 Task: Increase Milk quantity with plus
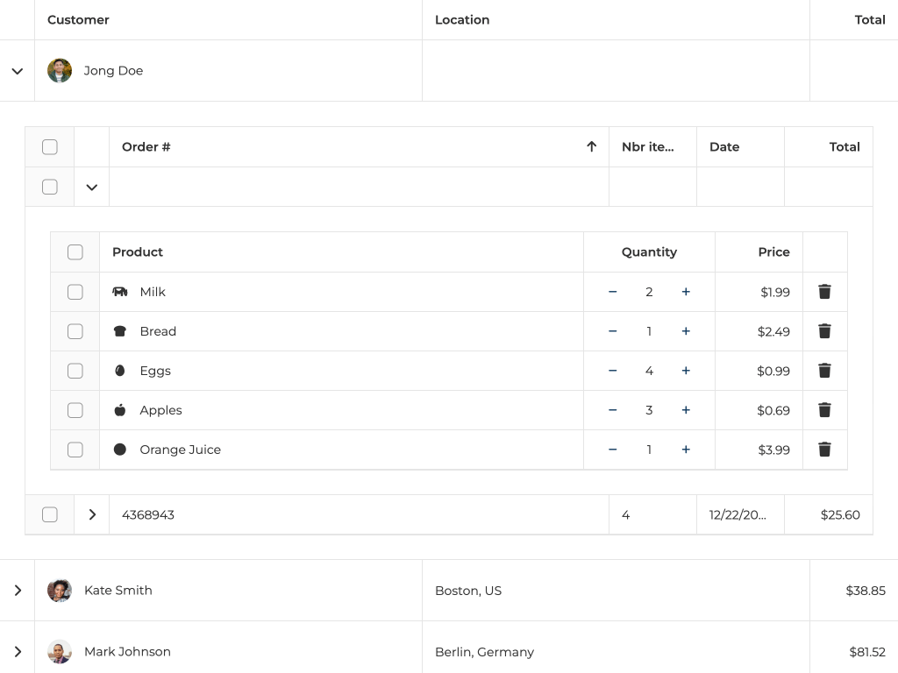[x=686, y=292]
